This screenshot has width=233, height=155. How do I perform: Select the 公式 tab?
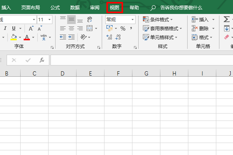(x=55, y=8)
